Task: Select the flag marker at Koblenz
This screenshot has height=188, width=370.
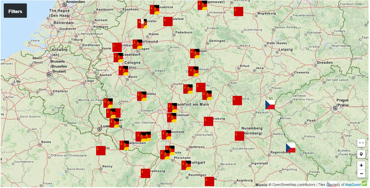Action: click(141, 96)
